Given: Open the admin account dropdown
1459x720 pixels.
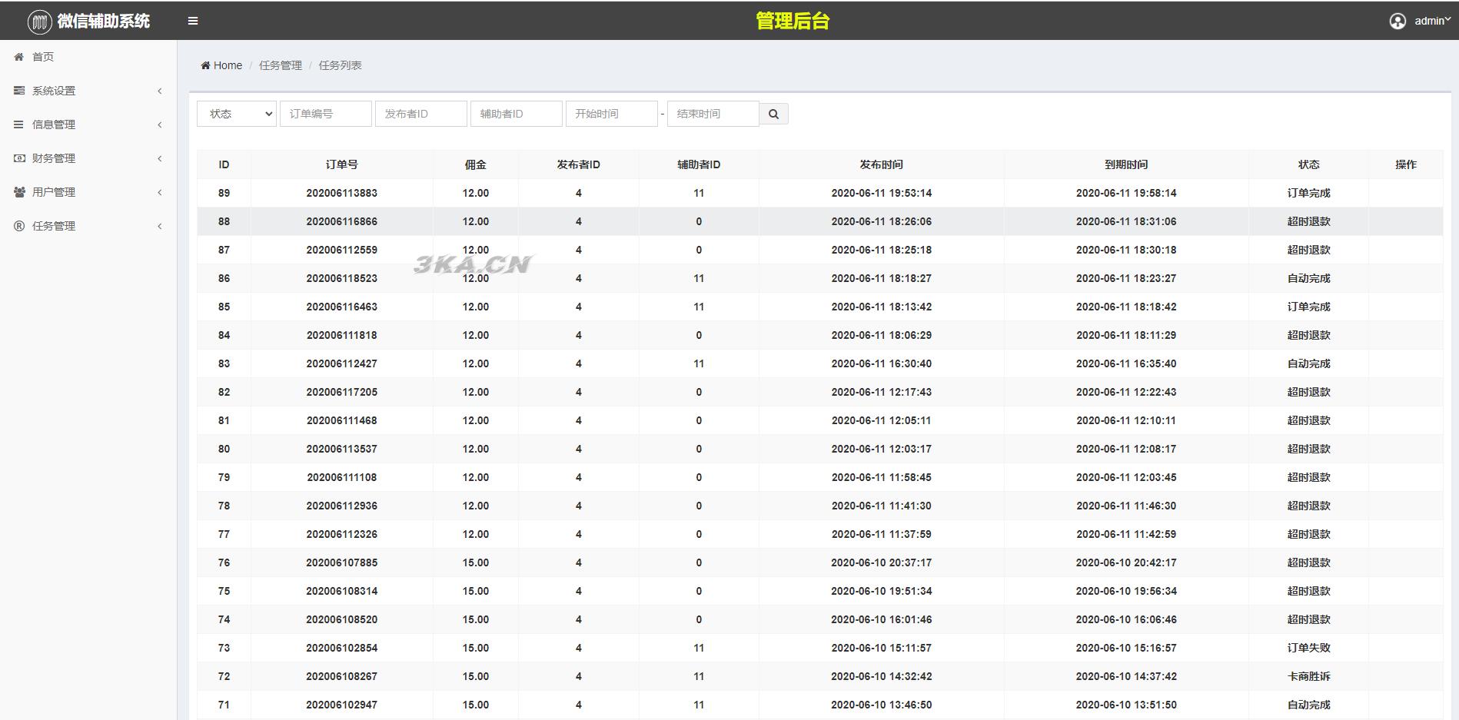Looking at the screenshot, I should tap(1433, 21).
